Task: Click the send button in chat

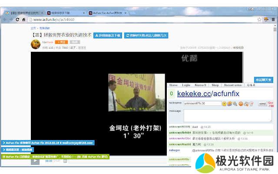Action: tap(262, 104)
